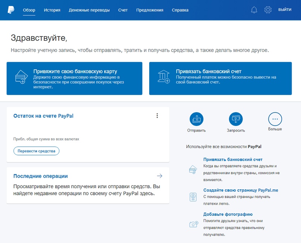
Task: Log out using ВЫЙТИ
Action: point(285,10)
